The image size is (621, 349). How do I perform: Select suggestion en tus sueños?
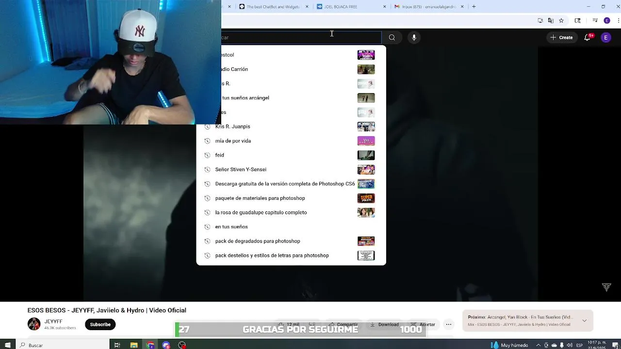tap(291, 226)
